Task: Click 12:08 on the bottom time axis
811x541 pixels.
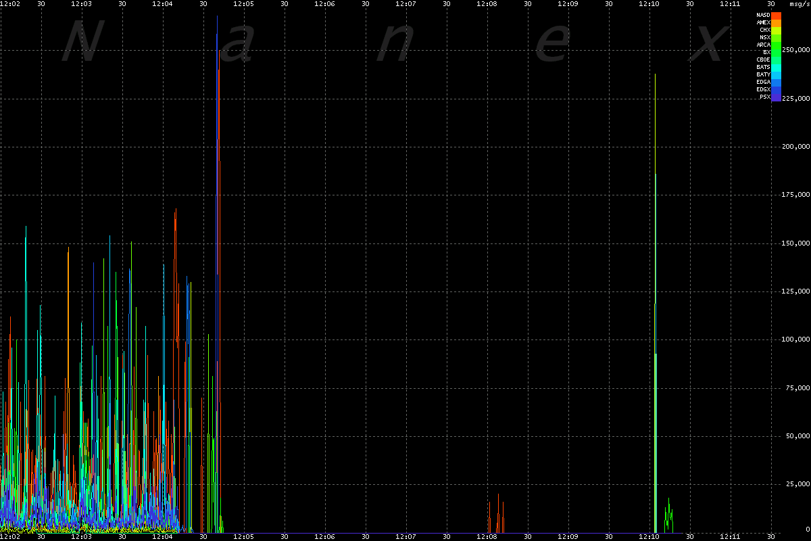Action: coord(487,537)
